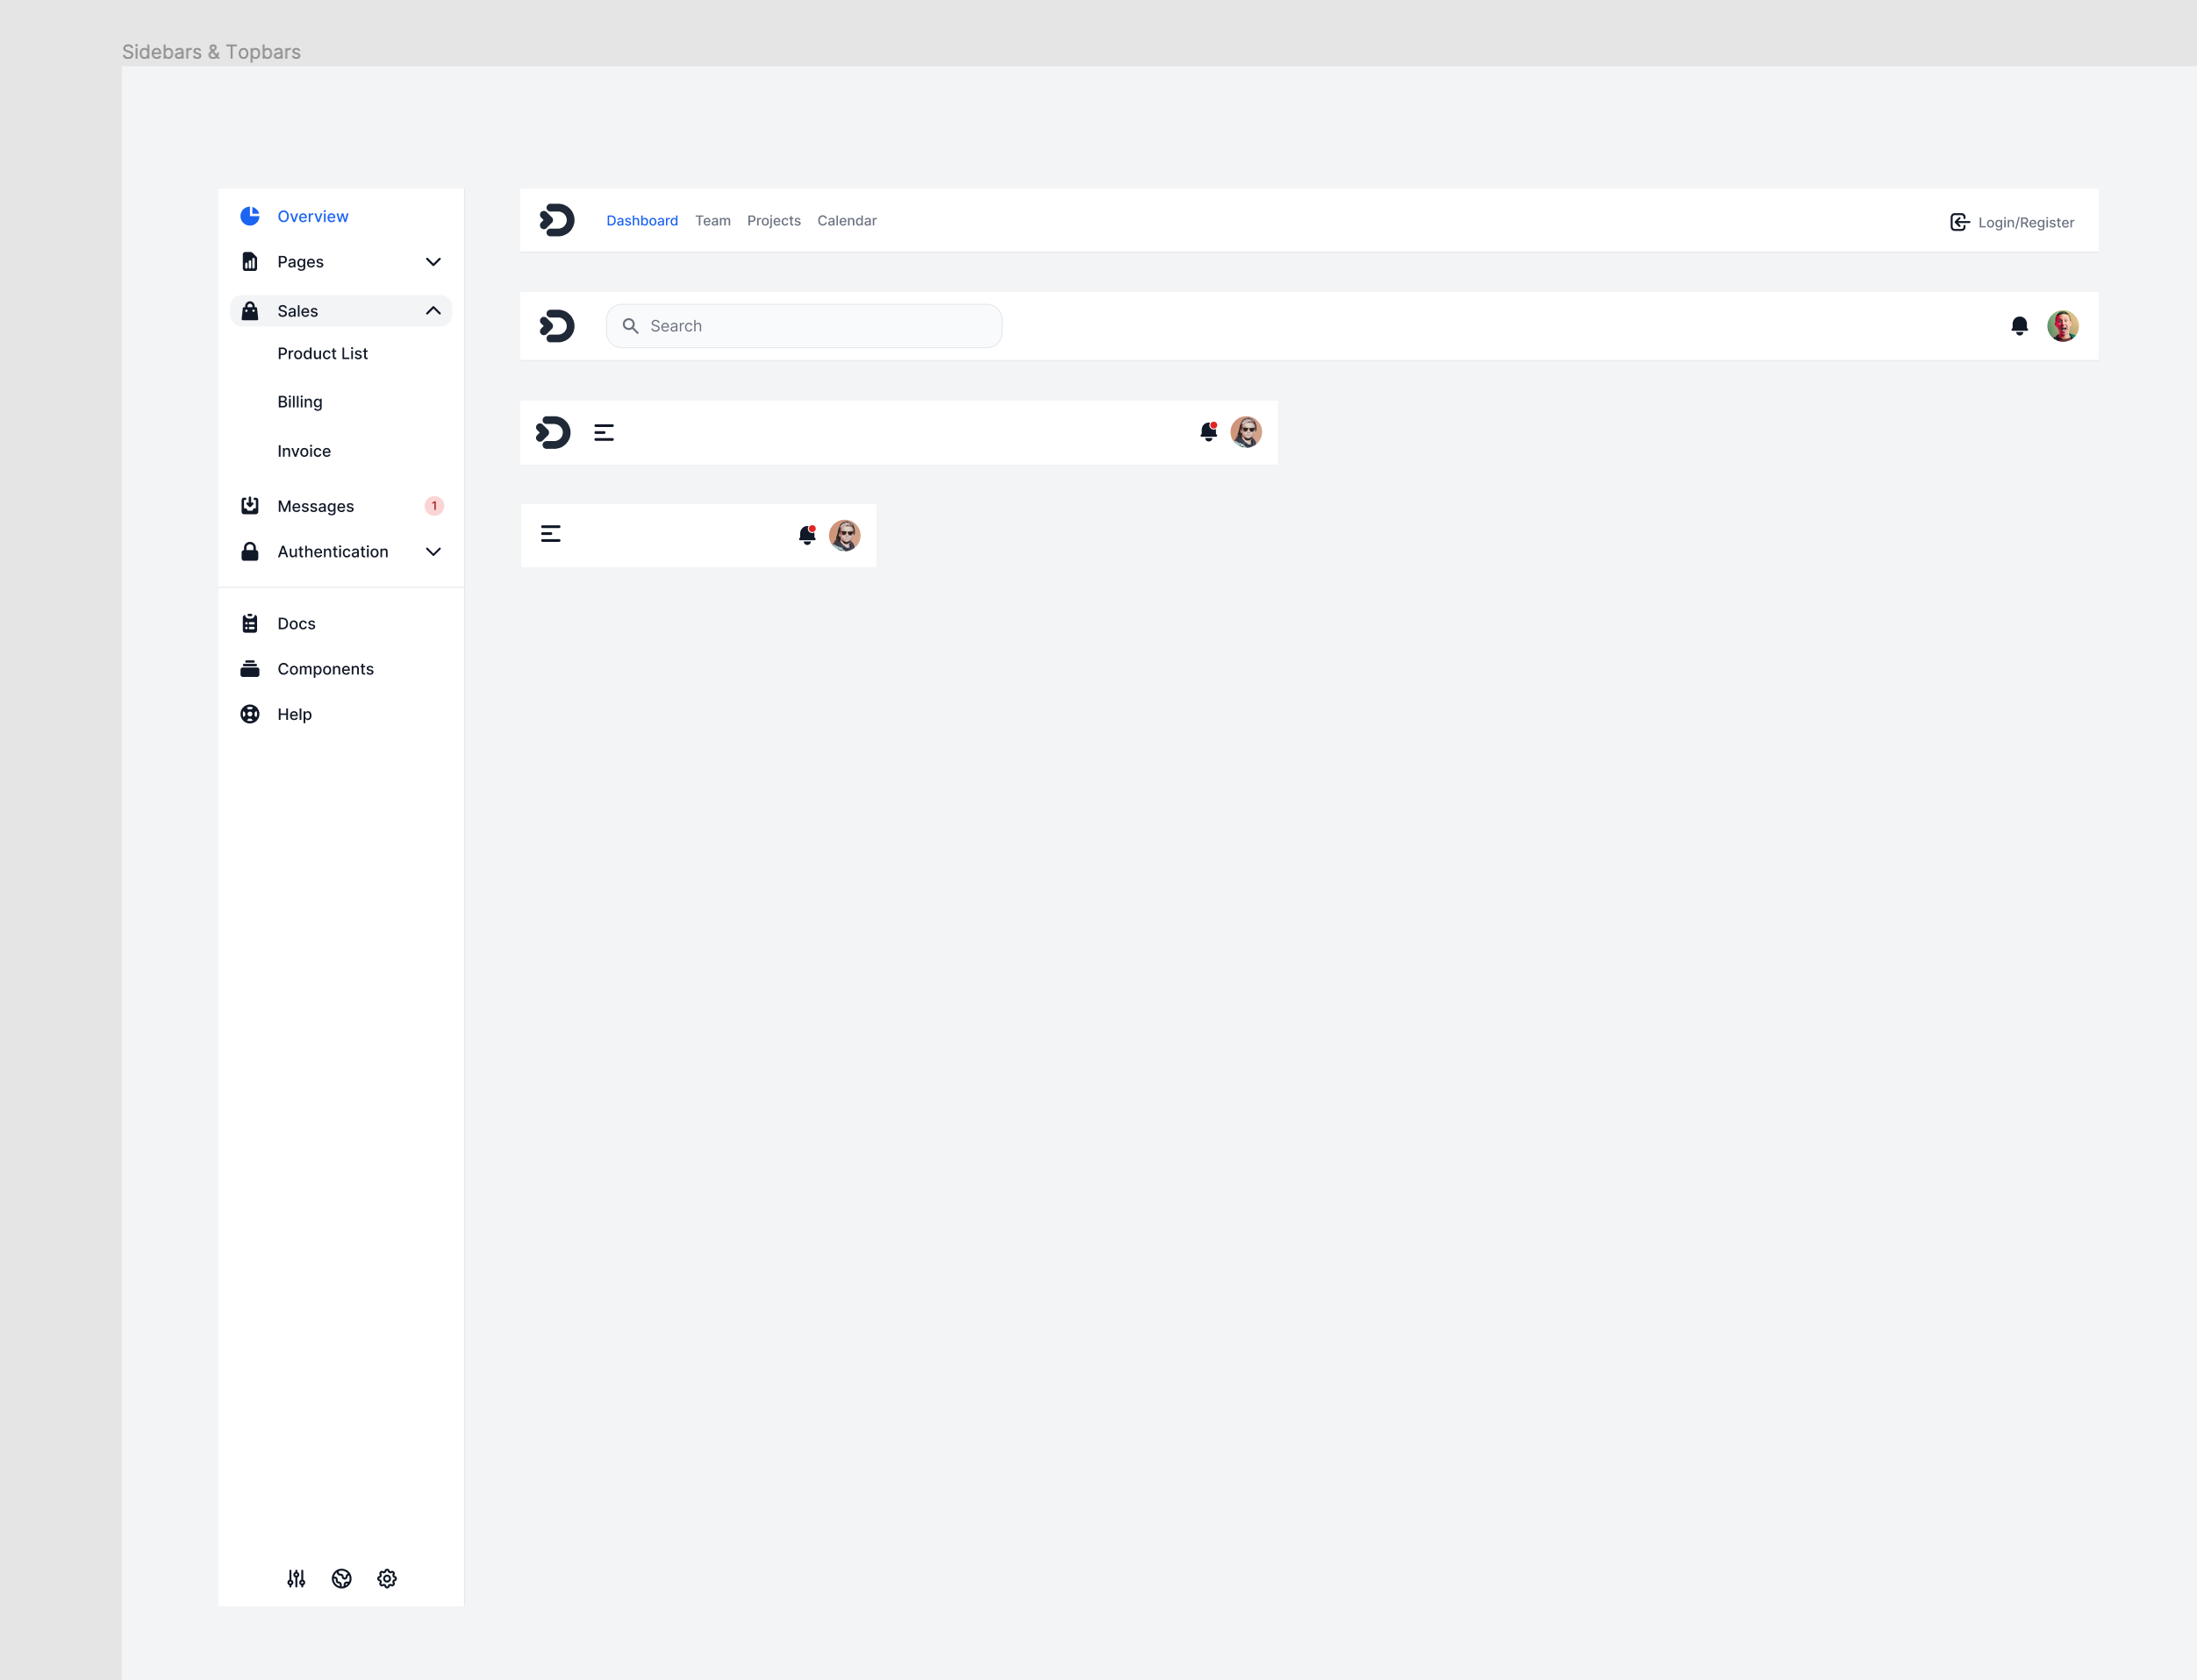Click the Authentication label in sidebar
2197x1680 pixels.
333,552
